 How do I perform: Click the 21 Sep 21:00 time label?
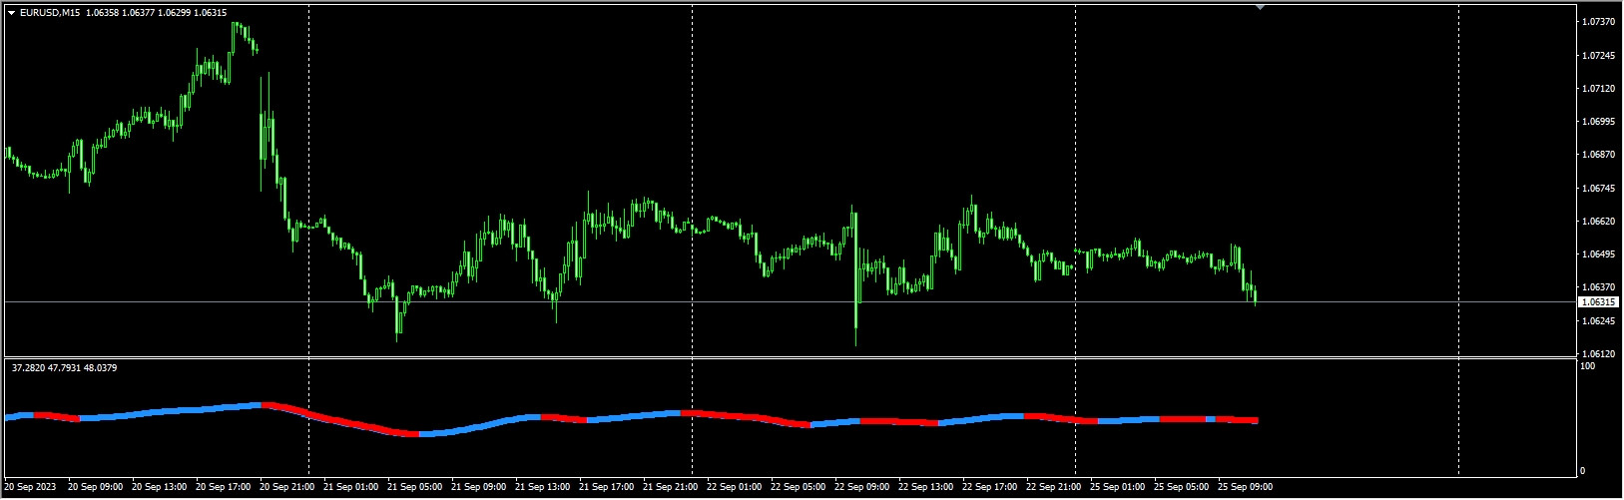(671, 487)
